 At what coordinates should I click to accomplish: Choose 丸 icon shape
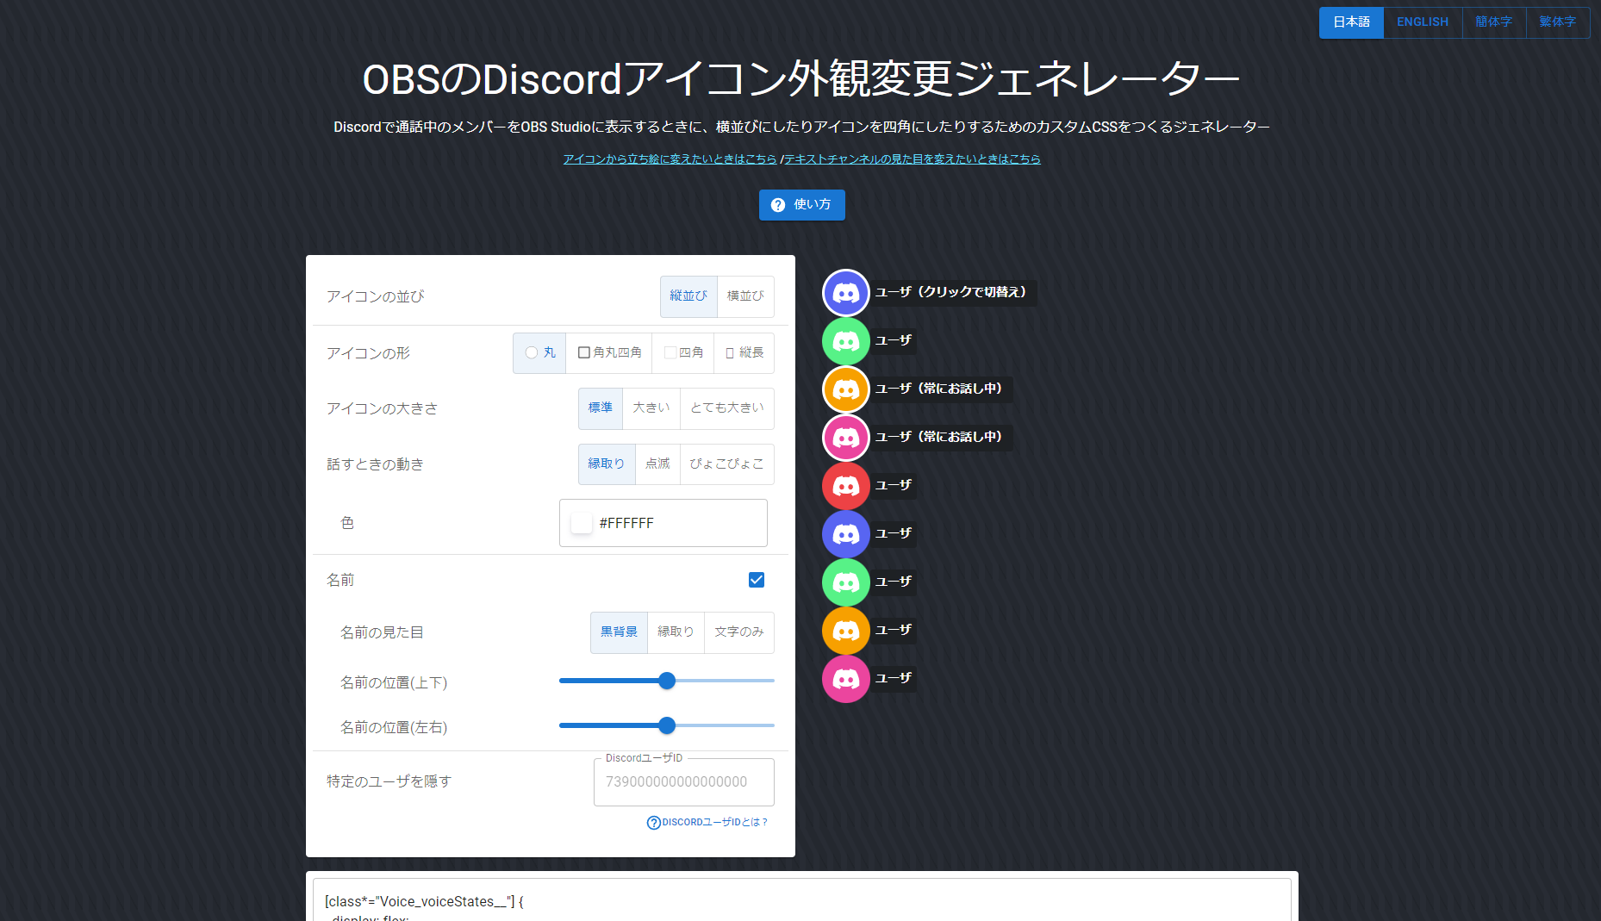click(x=539, y=353)
